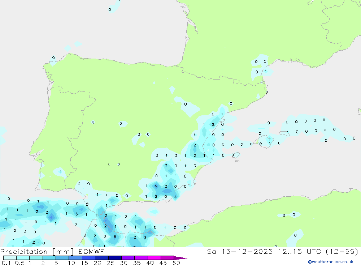
Task: Select the 30–35 mm purple legend box
Action: click(128, 258)
